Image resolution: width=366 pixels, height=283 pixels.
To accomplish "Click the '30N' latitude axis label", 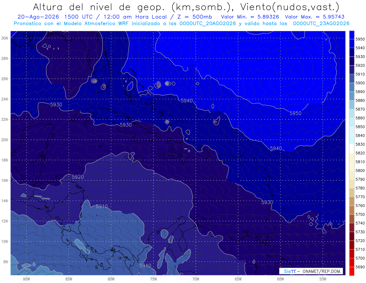I will click(5, 38).
